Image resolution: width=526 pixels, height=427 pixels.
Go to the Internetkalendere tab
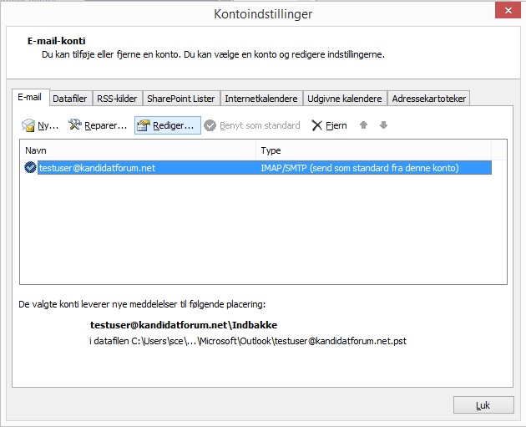[x=260, y=99]
